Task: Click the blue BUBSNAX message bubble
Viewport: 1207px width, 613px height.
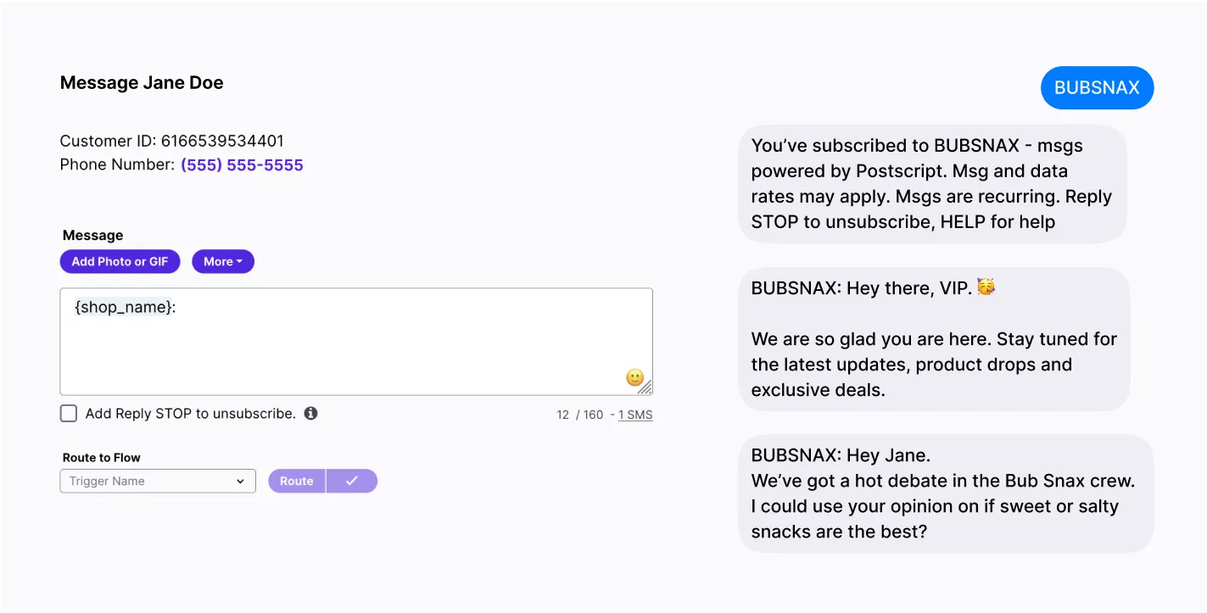Action: (1097, 88)
